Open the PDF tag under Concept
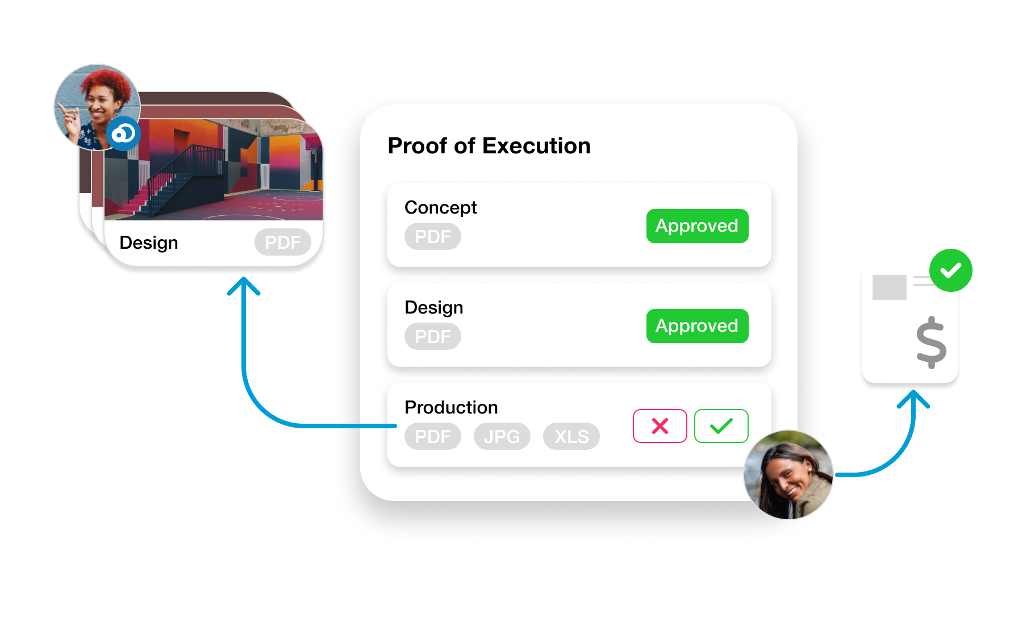Image resolution: width=1035 pixels, height=618 pixels. [x=432, y=236]
